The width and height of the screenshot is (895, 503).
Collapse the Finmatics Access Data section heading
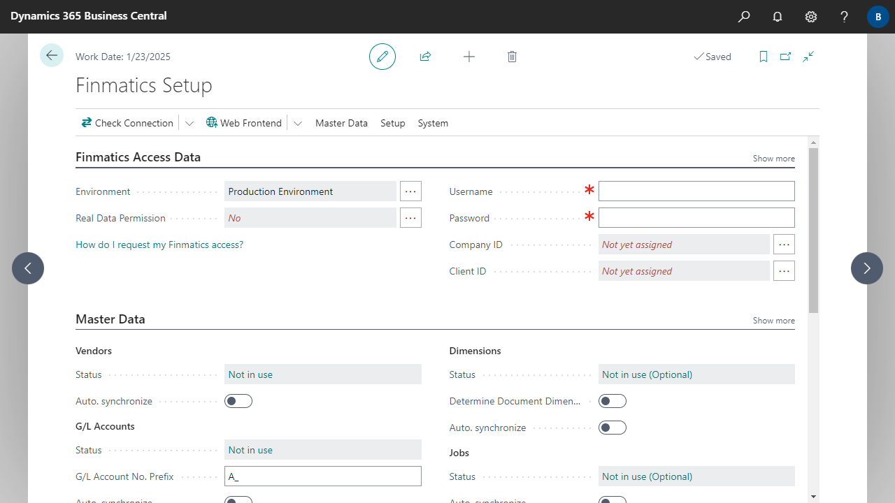(138, 157)
